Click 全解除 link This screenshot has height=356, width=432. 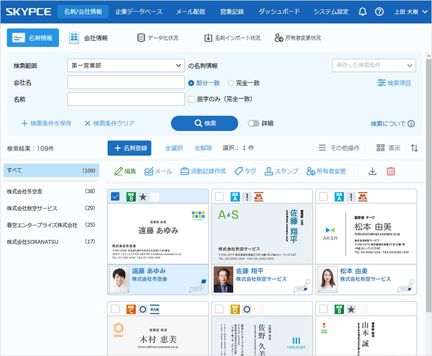pyautogui.click(x=204, y=148)
